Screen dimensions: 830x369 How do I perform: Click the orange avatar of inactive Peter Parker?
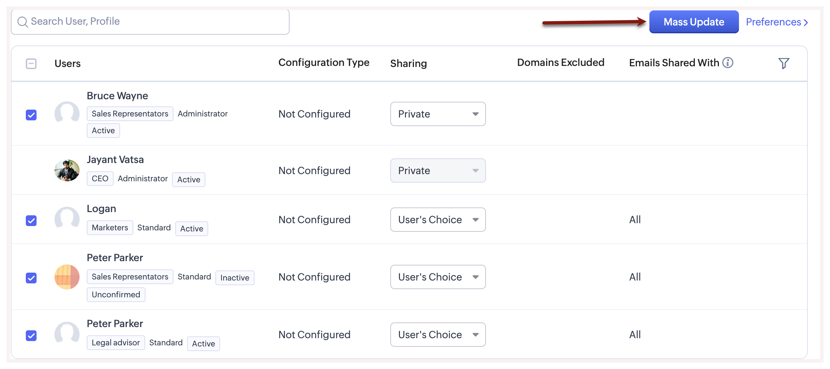67,277
